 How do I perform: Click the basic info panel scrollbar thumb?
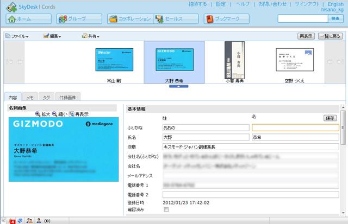click(x=343, y=127)
